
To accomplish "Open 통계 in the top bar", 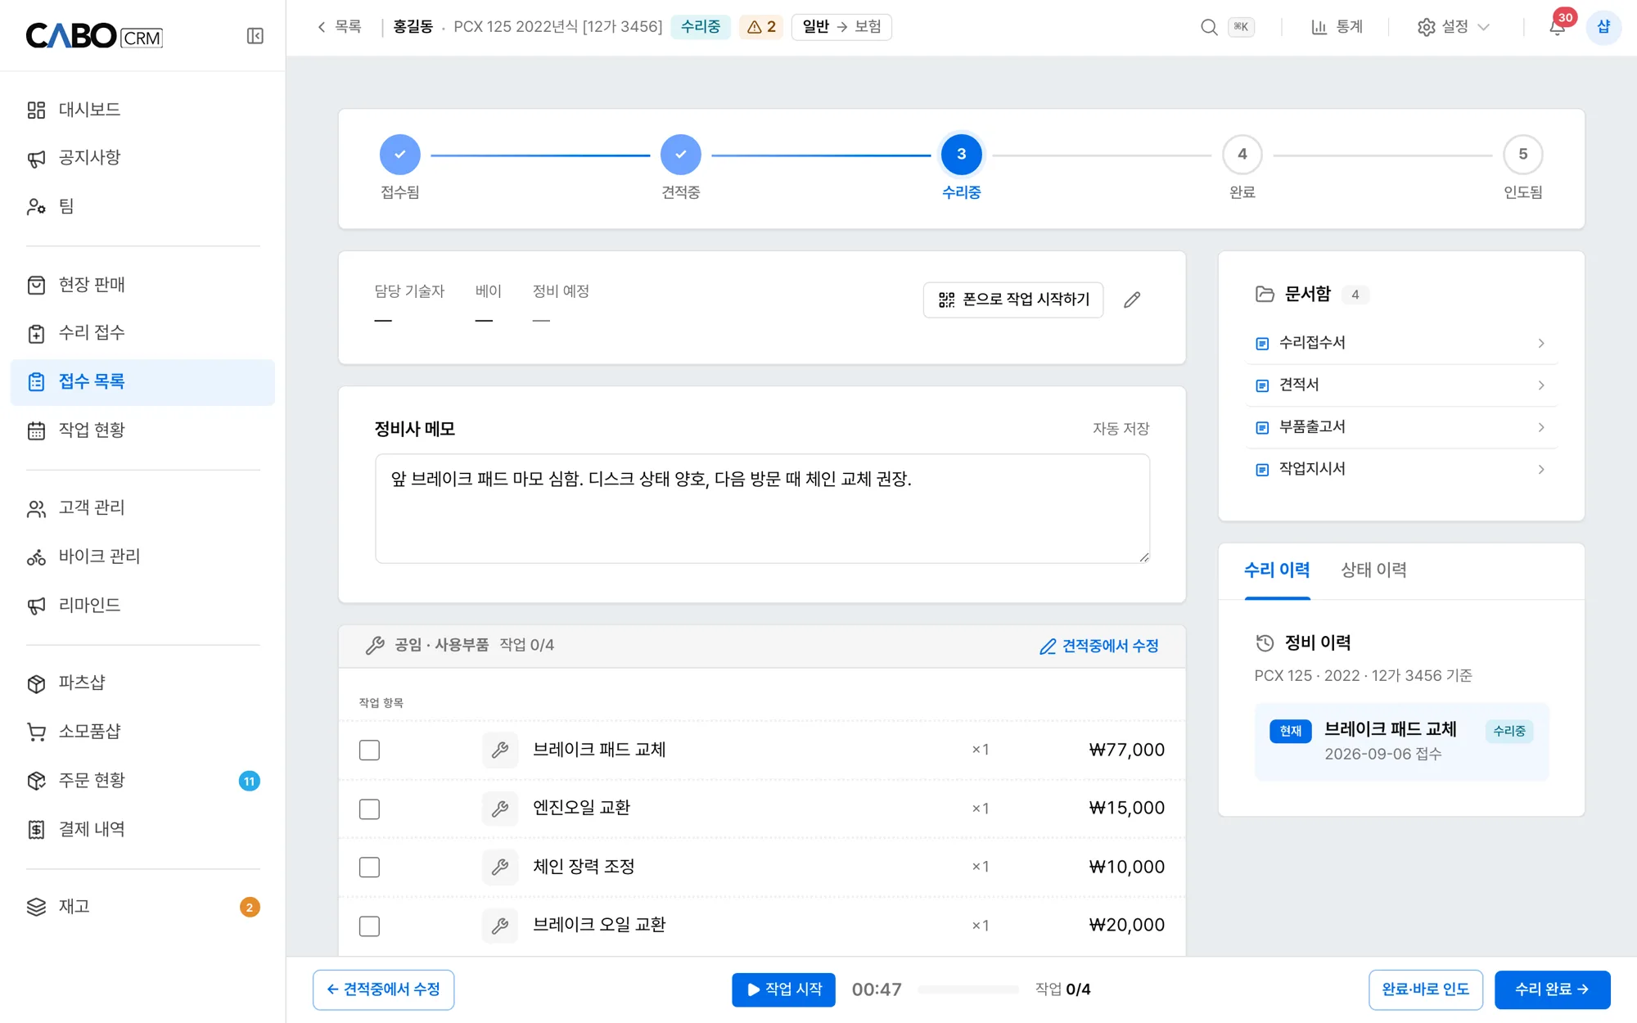I will (1337, 27).
